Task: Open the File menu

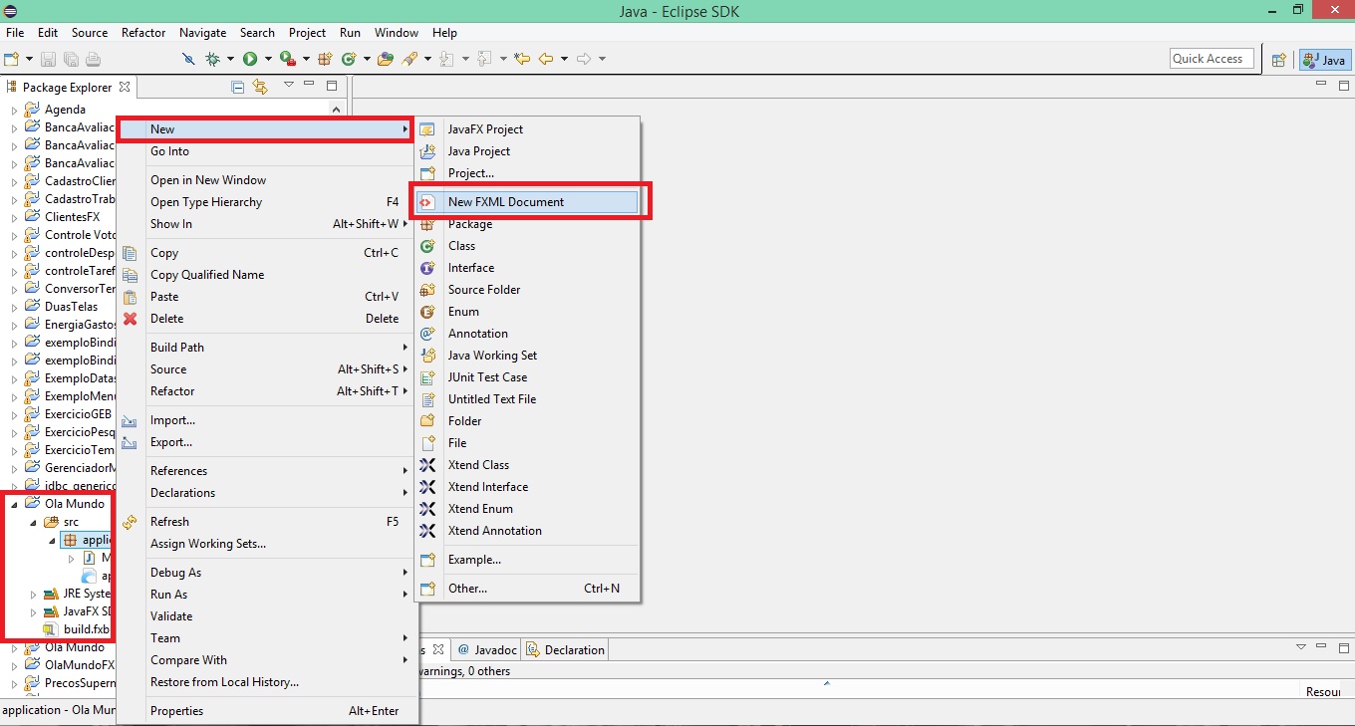Action: pyautogui.click(x=15, y=33)
